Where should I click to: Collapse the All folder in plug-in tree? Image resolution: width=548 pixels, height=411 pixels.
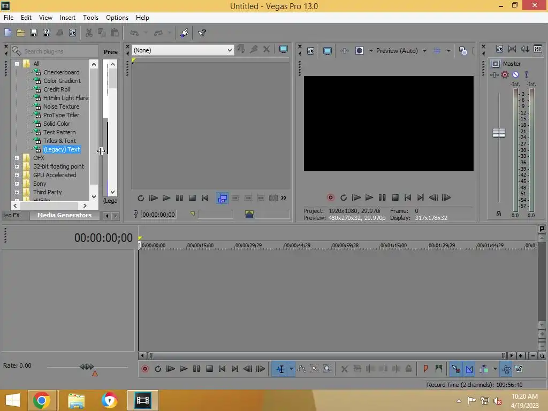click(17, 64)
